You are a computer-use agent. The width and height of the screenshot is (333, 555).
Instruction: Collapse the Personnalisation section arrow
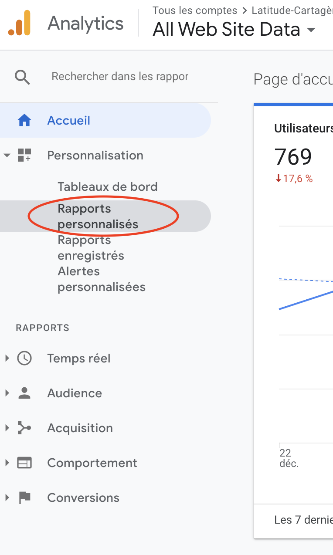click(x=7, y=155)
